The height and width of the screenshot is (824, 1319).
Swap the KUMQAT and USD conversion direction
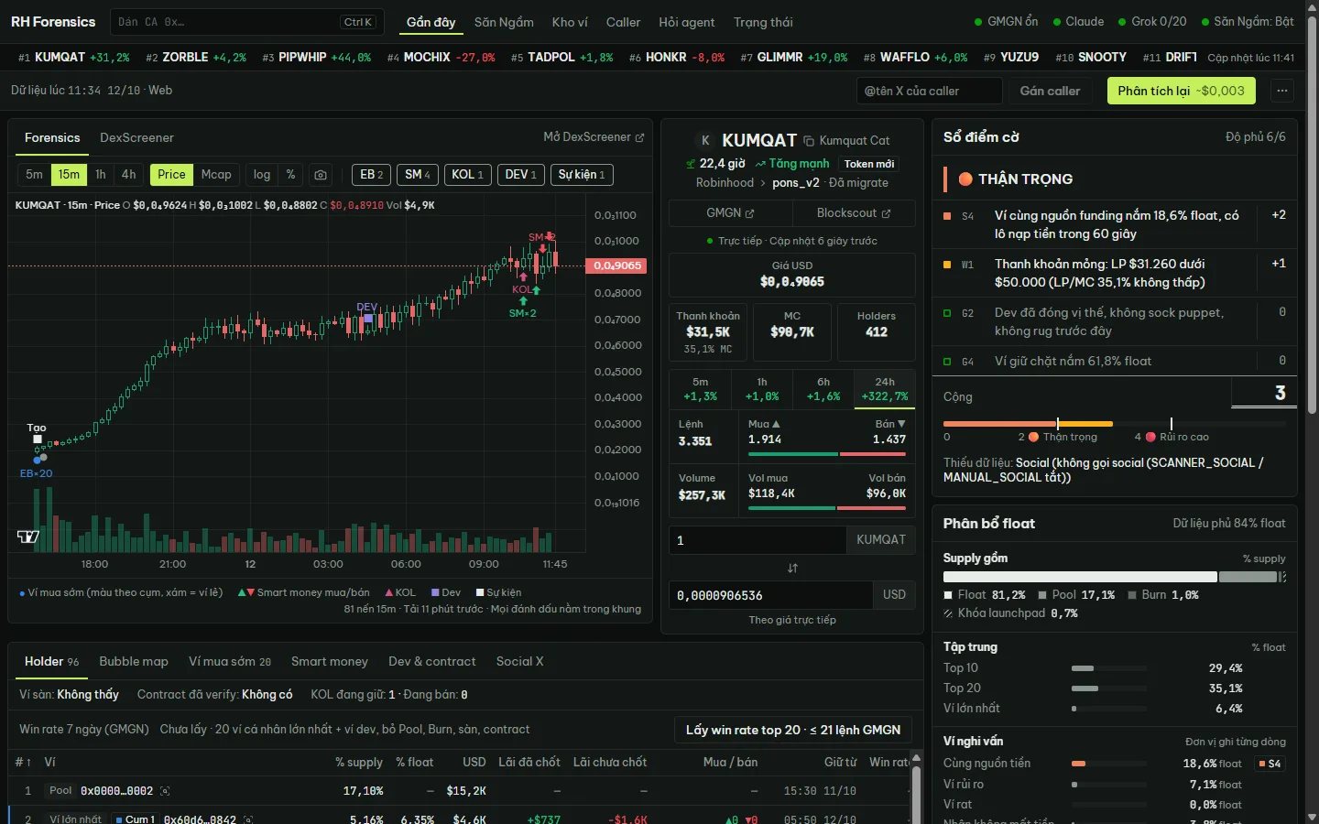click(792, 568)
